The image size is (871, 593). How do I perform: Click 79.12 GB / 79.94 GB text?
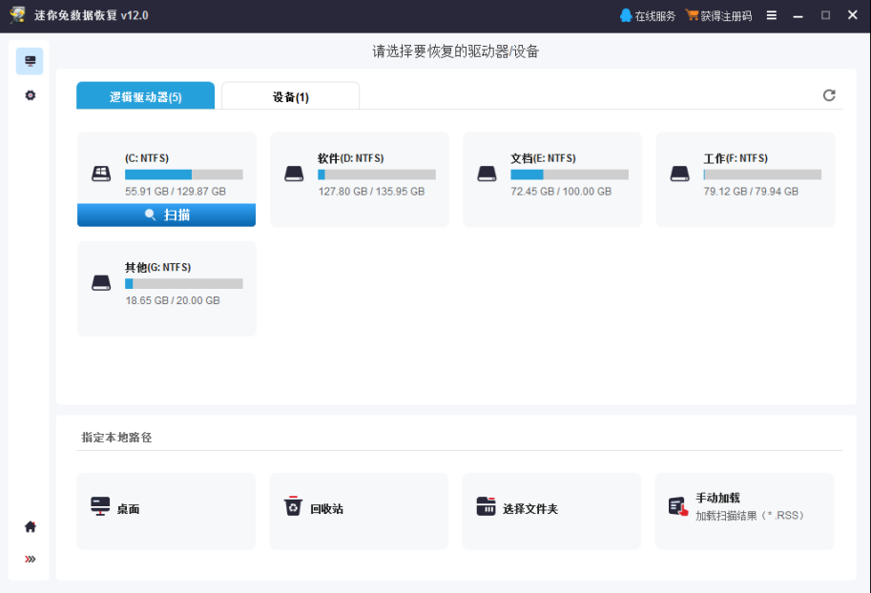(x=751, y=191)
